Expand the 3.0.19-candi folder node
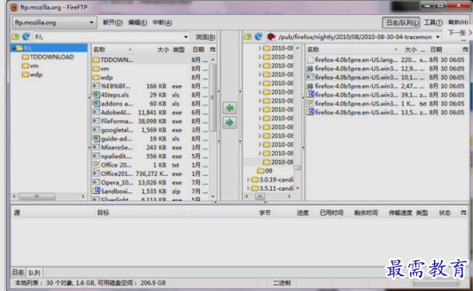Image resolution: width=473 pixels, height=291 pixels. pyautogui.click(x=249, y=180)
